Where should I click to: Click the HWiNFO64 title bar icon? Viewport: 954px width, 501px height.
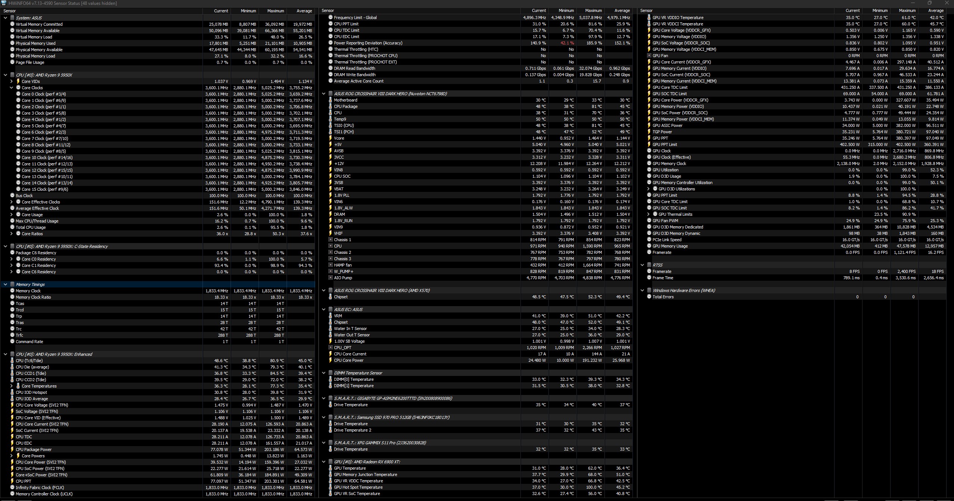[x=4, y=3]
